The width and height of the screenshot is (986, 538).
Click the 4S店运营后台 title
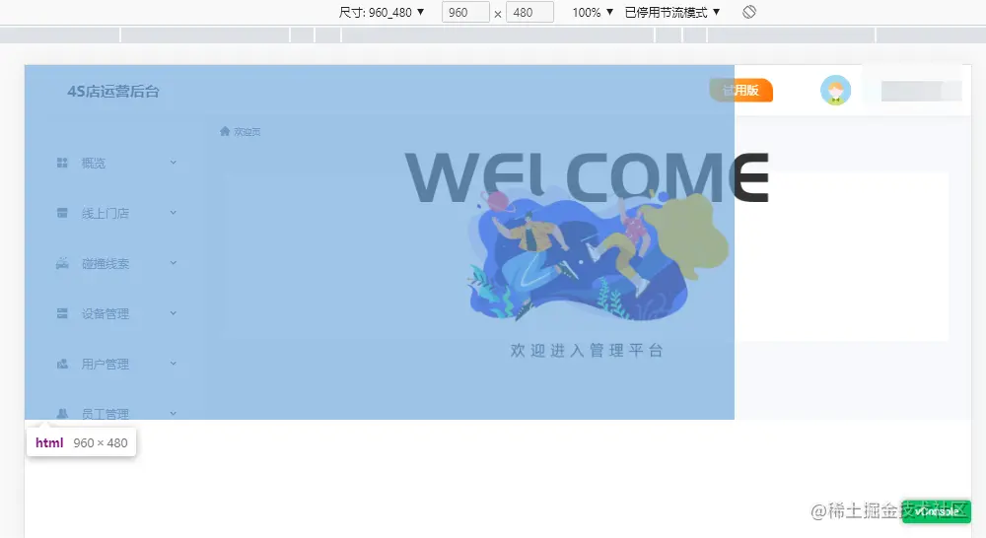click(x=113, y=92)
